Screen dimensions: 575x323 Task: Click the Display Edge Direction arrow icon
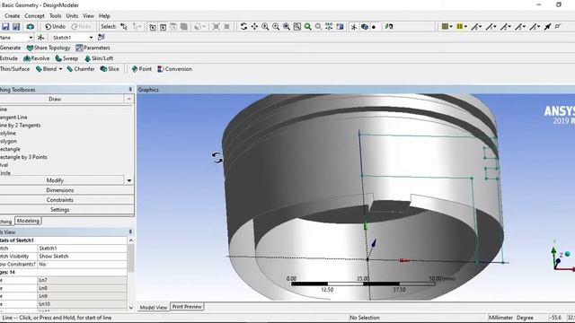pyautogui.click(x=547, y=27)
